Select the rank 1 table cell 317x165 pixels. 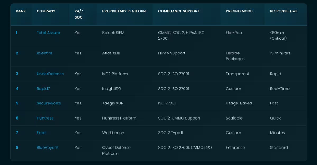click(x=17, y=33)
